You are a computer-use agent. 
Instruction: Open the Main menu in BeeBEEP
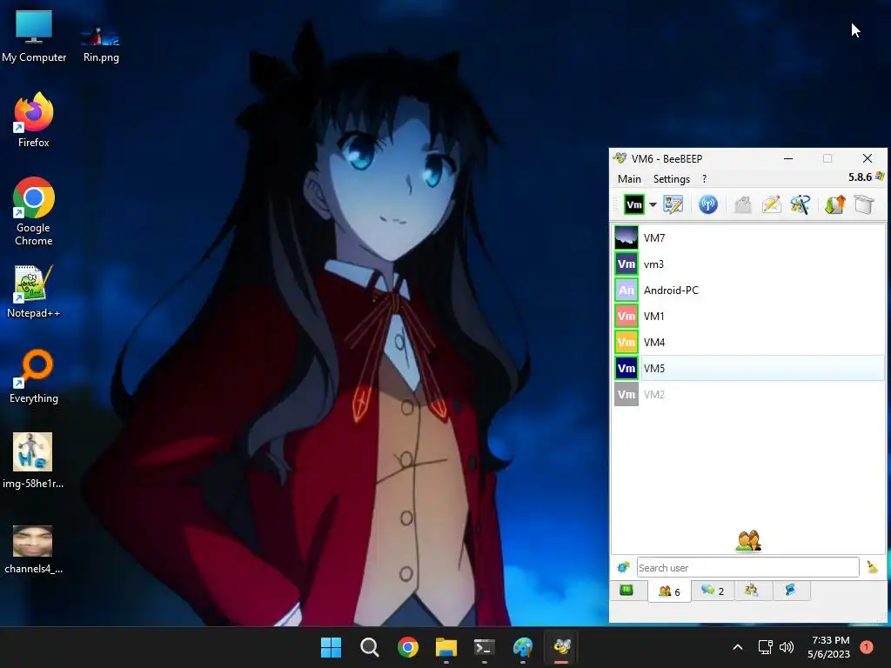point(629,179)
